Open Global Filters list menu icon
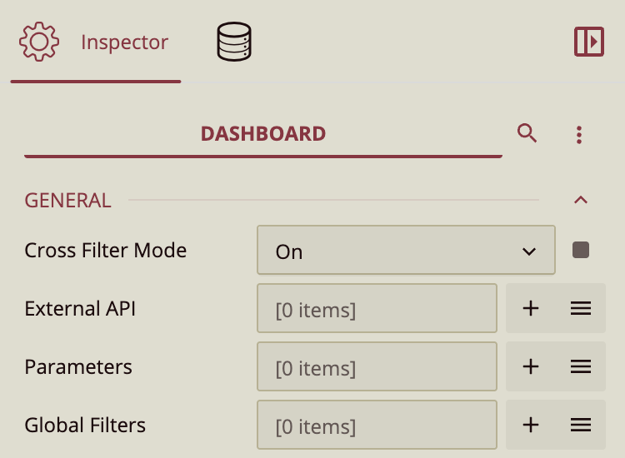Screen dimensions: 625x458 click(x=581, y=425)
